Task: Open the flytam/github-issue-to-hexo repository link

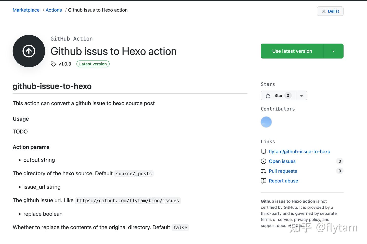Action: pyautogui.click(x=299, y=152)
